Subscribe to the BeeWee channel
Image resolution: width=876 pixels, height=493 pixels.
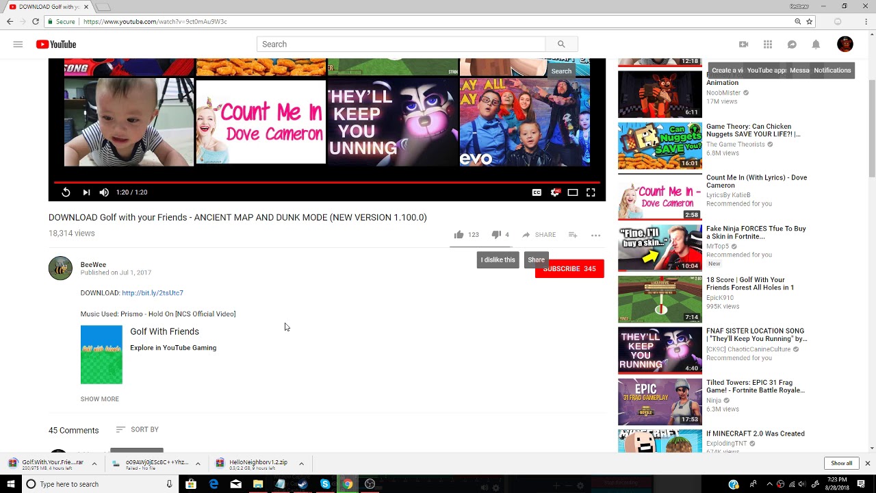coord(569,269)
